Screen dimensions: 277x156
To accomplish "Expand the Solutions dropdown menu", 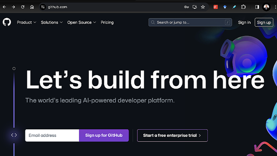I will [52, 22].
